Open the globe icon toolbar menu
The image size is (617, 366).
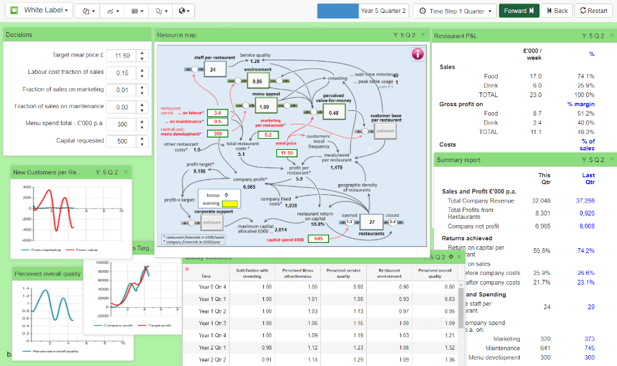click(182, 11)
